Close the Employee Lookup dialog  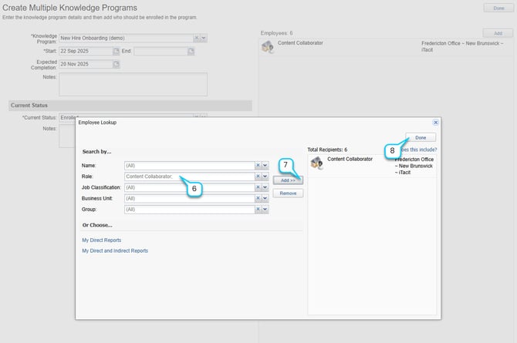tap(435, 123)
